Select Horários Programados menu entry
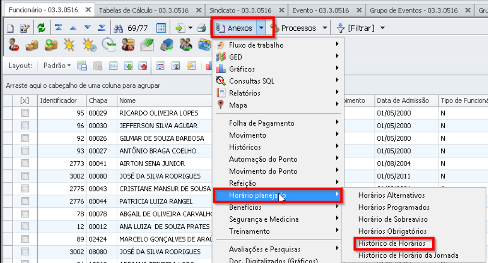Screen dimensions: 488x263 pos(394,207)
